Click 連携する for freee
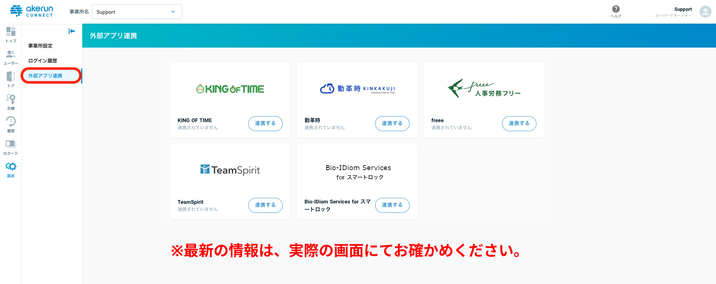 tap(519, 124)
